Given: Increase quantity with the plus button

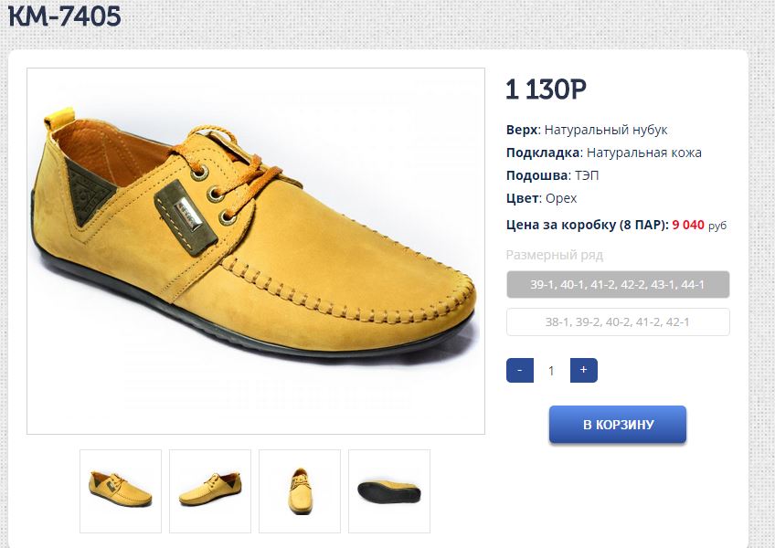Looking at the screenshot, I should point(583,370).
